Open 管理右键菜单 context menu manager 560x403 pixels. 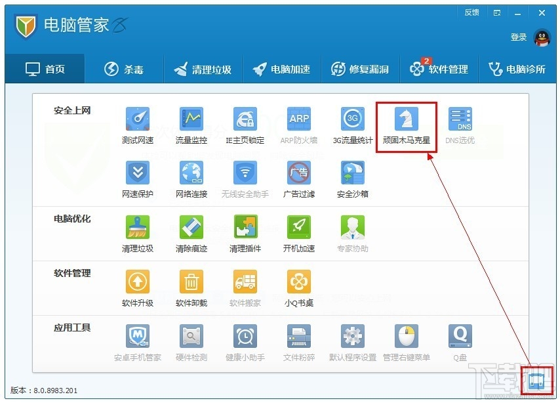407,343
